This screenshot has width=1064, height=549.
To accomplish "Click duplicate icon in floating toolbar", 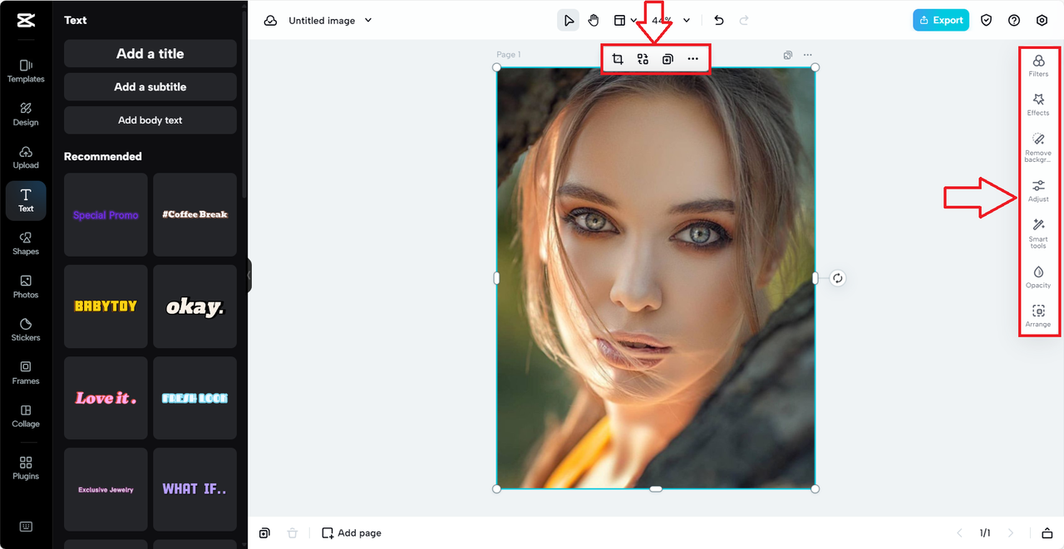I will 667,59.
